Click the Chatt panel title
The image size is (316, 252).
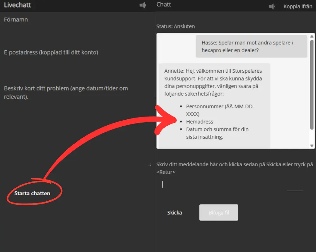click(x=164, y=4)
